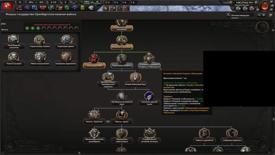Click the magnifier search icon
This screenshot has height=155, width=275.
pyautogui.click(x=228, y=15)
